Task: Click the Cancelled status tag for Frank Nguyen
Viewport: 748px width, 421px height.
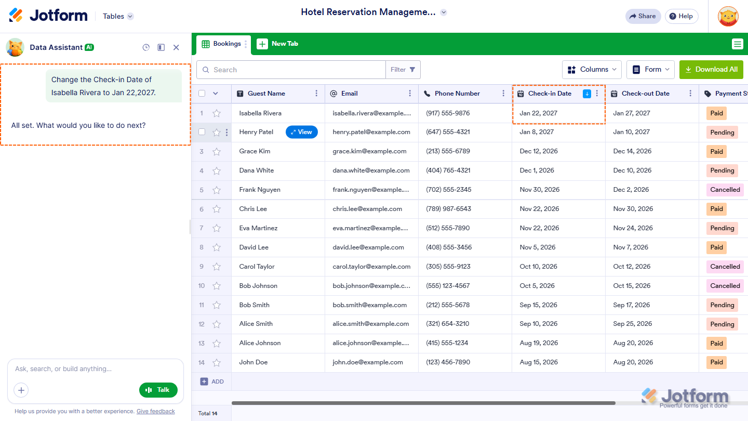Action: point(725,190)
